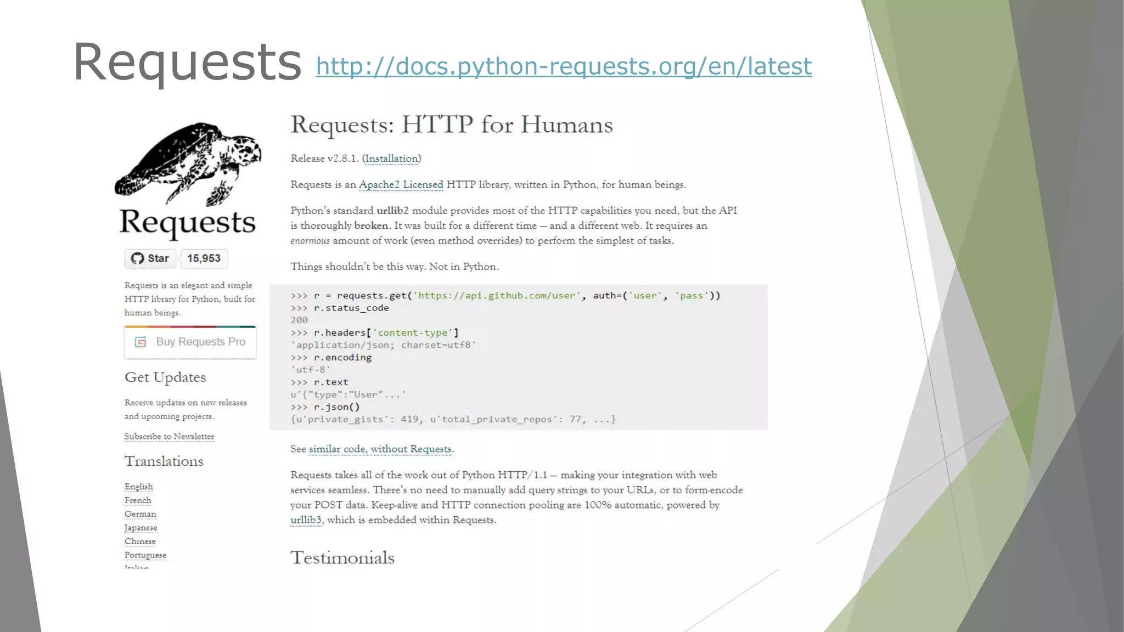This screenshot has height=632, width=1124.
Task: Click the r.text code line
Action: coord(319,382)
